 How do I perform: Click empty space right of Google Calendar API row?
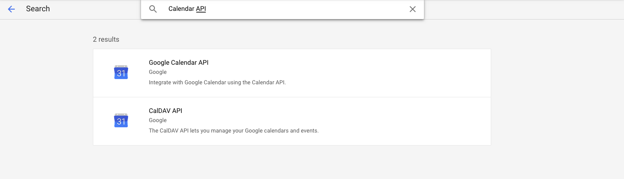point(412,73)
